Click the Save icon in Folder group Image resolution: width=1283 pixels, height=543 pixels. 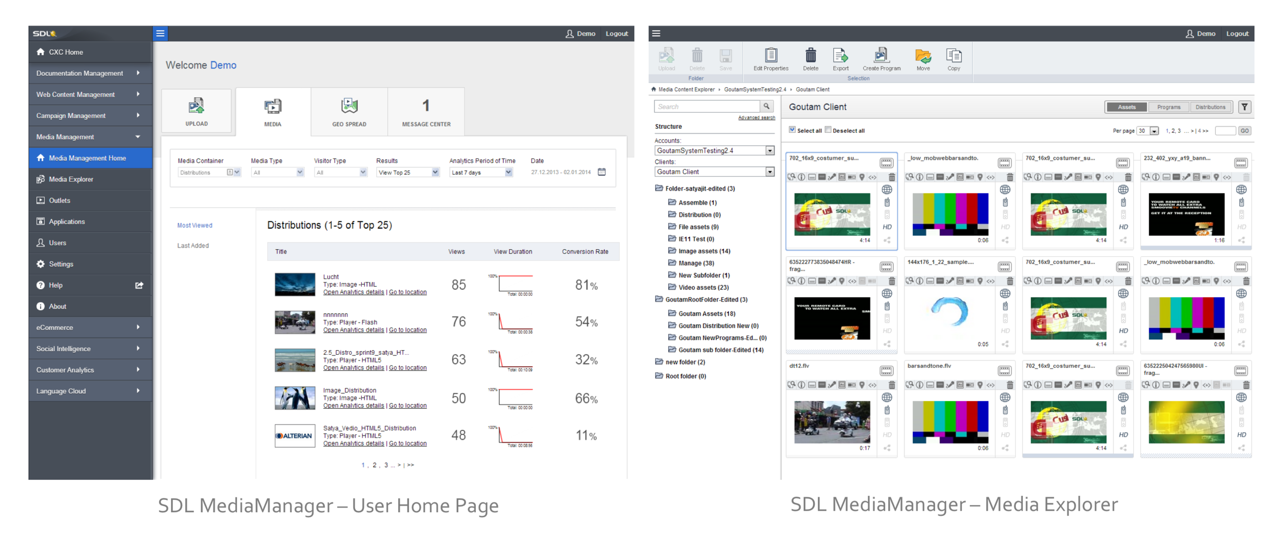click(725, 55)
